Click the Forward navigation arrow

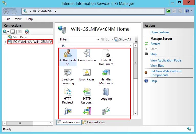coord(14,12)
